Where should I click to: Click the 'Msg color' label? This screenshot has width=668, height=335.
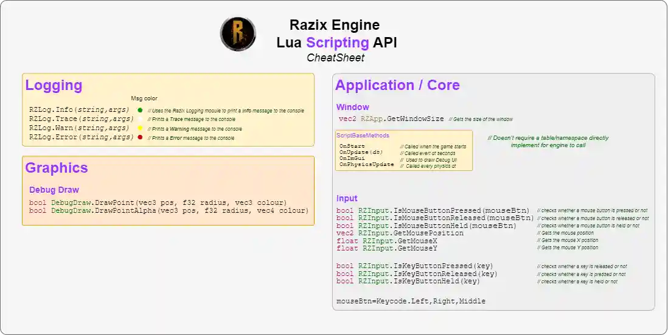tap(144, 98)
